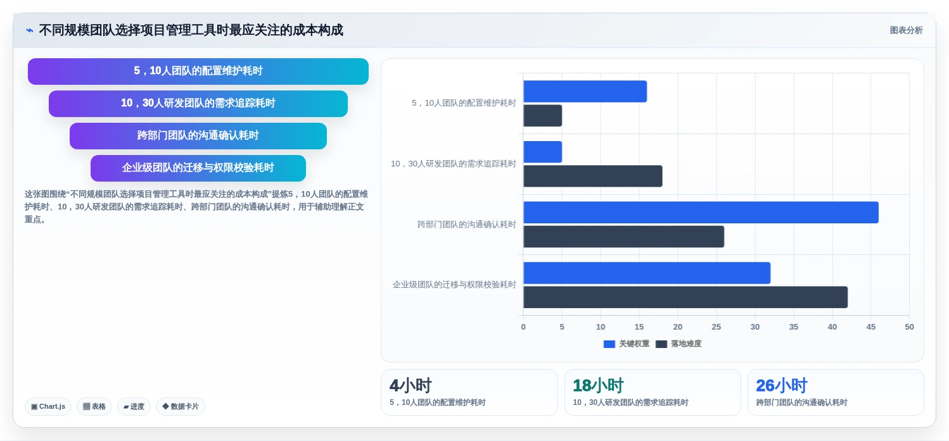Click the description paragraph starting 这张图围绕
This screenshot has height=441, width=949.
coord(196,207)
